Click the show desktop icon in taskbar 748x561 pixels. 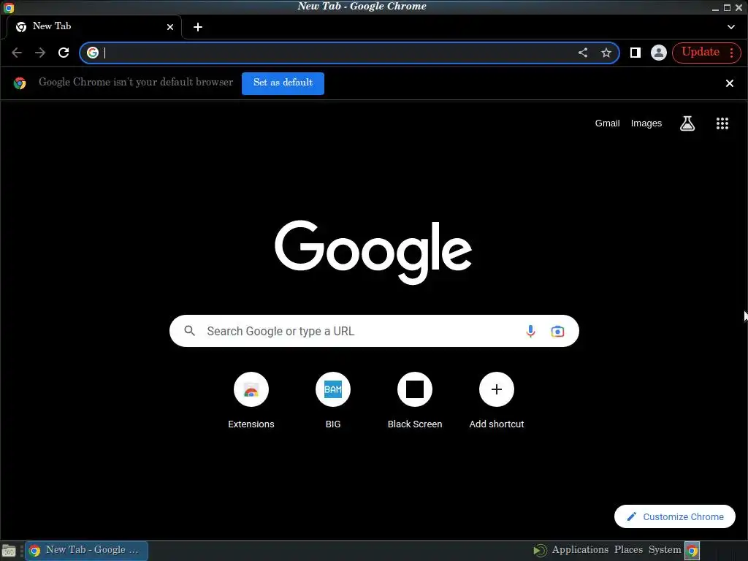pos(9,551)
